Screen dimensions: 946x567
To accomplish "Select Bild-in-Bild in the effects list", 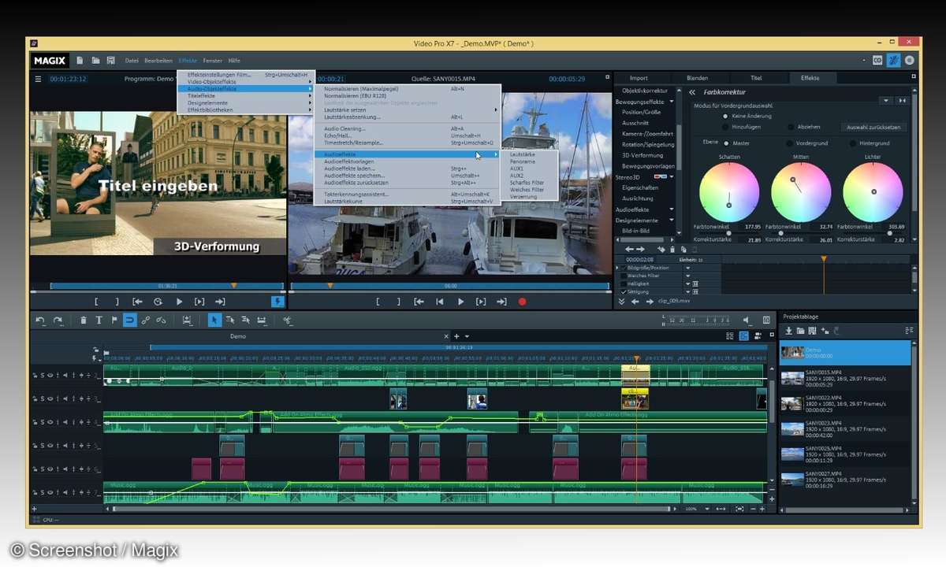I will [x=635, y=231].
